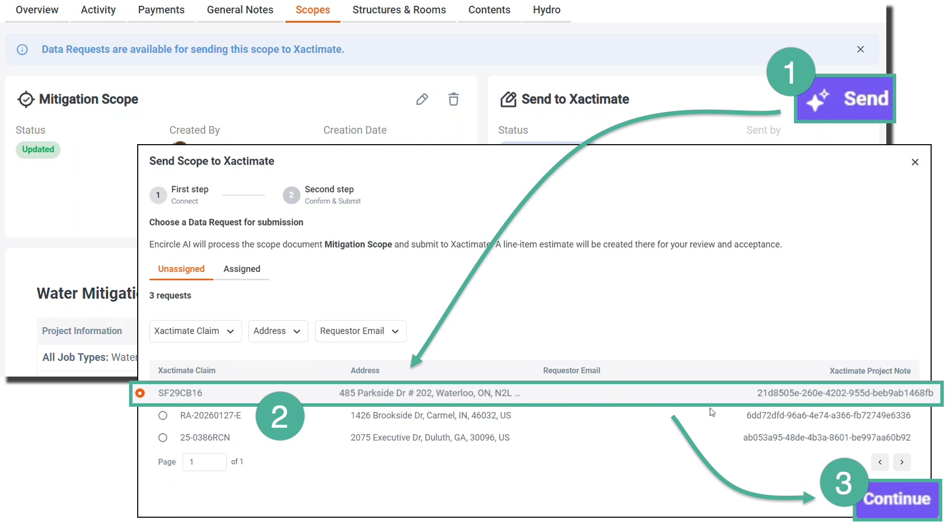Go to the previous page of requests
Viewport: 952px width, 523px height.
pyautogui.click(x=880, y=462)
